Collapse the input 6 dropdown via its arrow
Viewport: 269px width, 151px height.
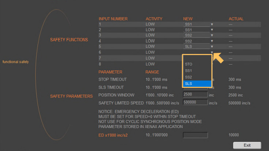coord(211,53)
